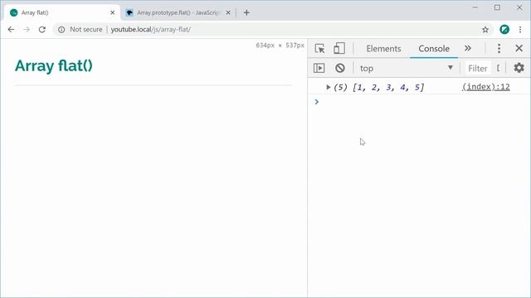Open the Elements panel
The height and width of the screenshot is (298, 531).
click(383, 49)
